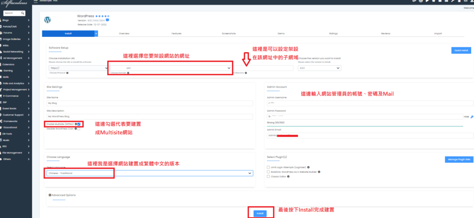Click info icon next to Loginizer plugin
Viewport: 474px width, 218px height.
click(308, 167)
